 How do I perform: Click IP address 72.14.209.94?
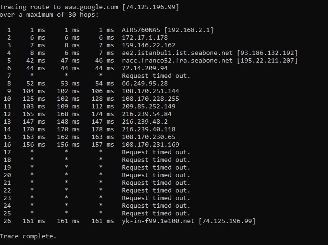[x=145, y=68]
